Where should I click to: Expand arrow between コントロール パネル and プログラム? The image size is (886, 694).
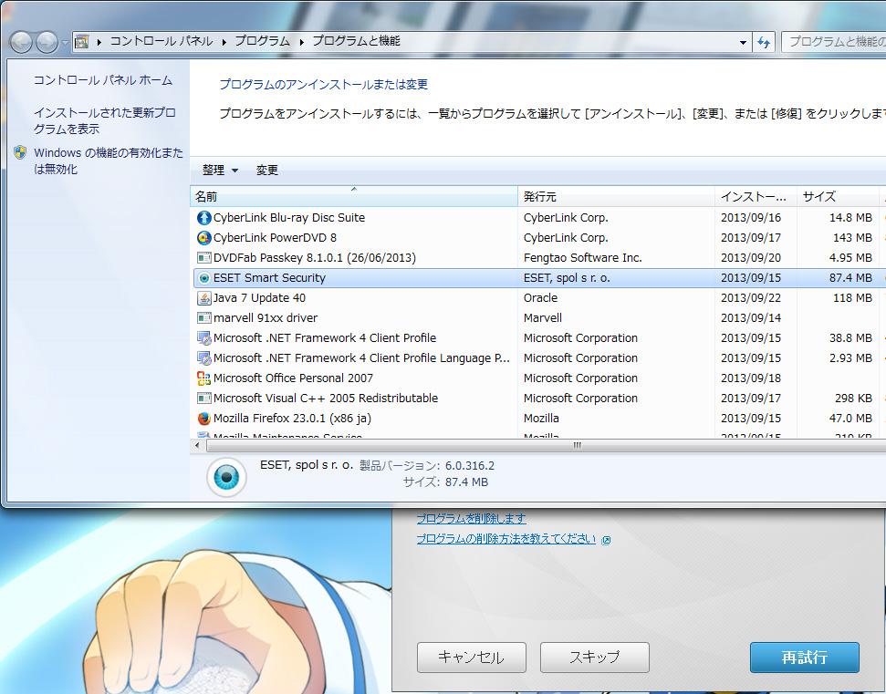pos(224,42)
